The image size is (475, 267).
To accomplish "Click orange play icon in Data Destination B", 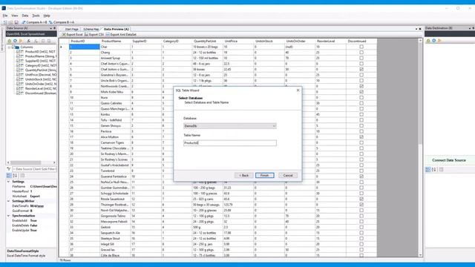I will [439, 41].
